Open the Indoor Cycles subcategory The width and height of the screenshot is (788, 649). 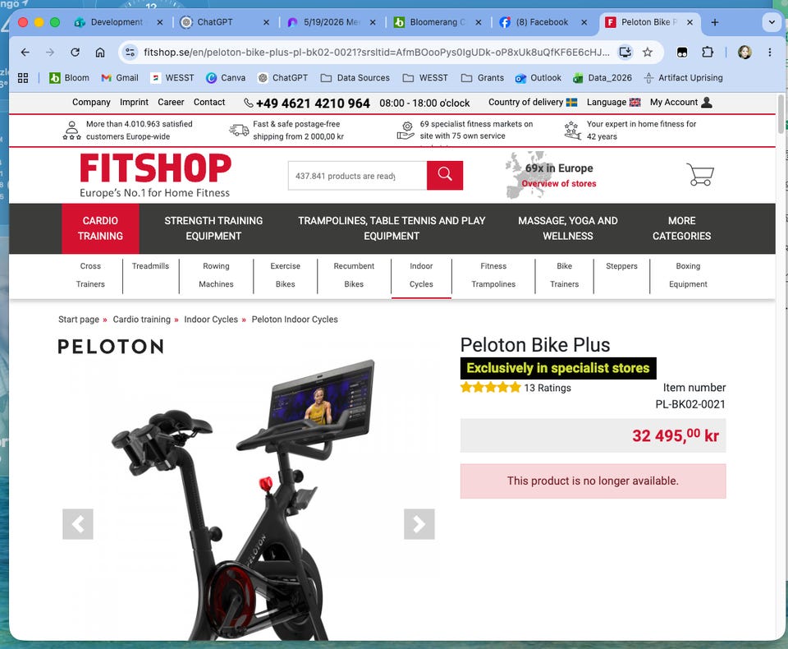(x=421, y=275)
